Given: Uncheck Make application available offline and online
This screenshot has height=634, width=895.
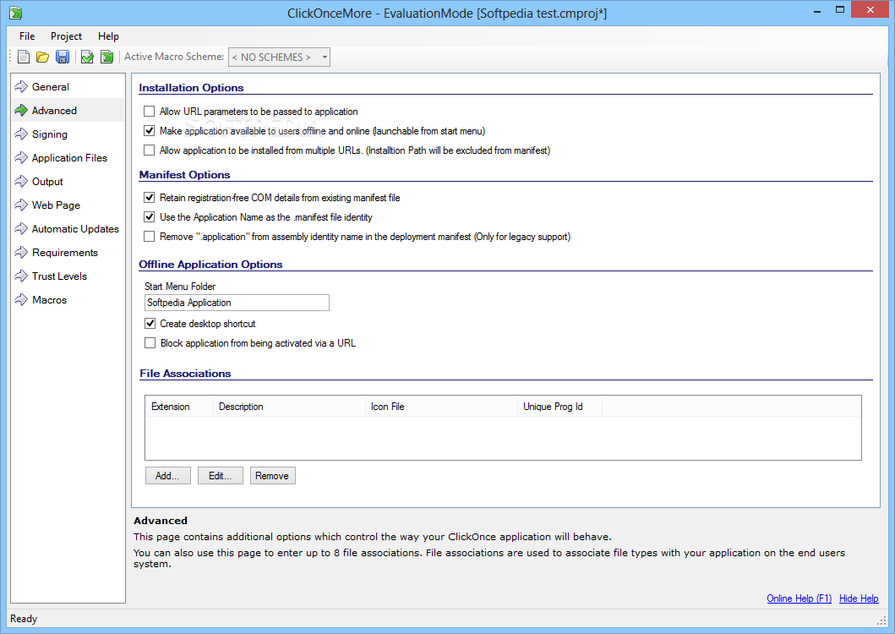Looking at the screenshot, I should pyautogui.click(x=150, y=131).
